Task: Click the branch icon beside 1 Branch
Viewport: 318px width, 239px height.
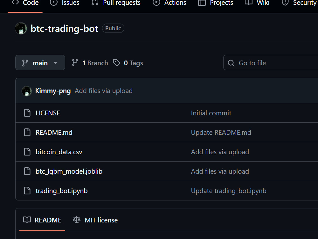Action: 75,62
